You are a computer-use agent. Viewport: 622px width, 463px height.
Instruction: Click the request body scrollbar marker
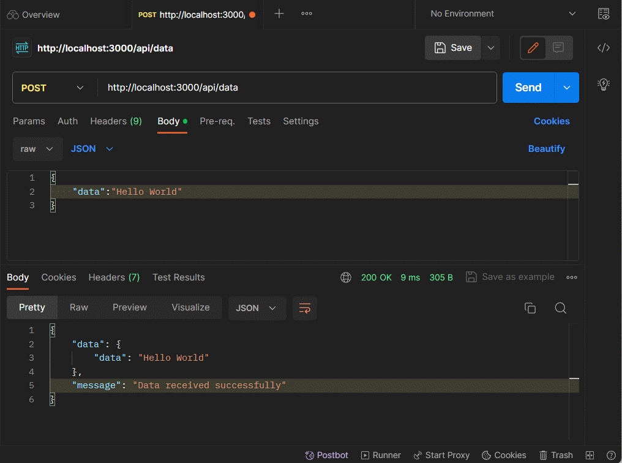[573, 184]
